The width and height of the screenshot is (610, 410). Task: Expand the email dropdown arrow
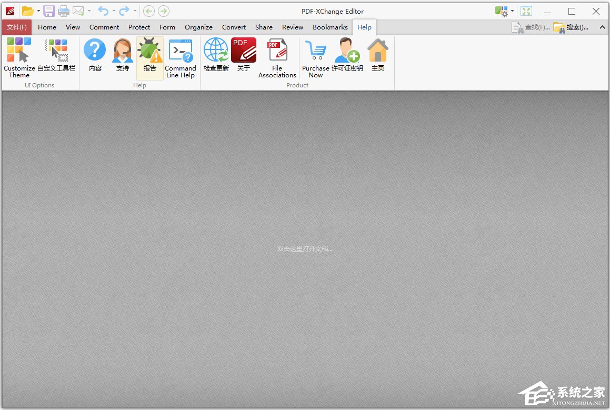tap(89, 11)
